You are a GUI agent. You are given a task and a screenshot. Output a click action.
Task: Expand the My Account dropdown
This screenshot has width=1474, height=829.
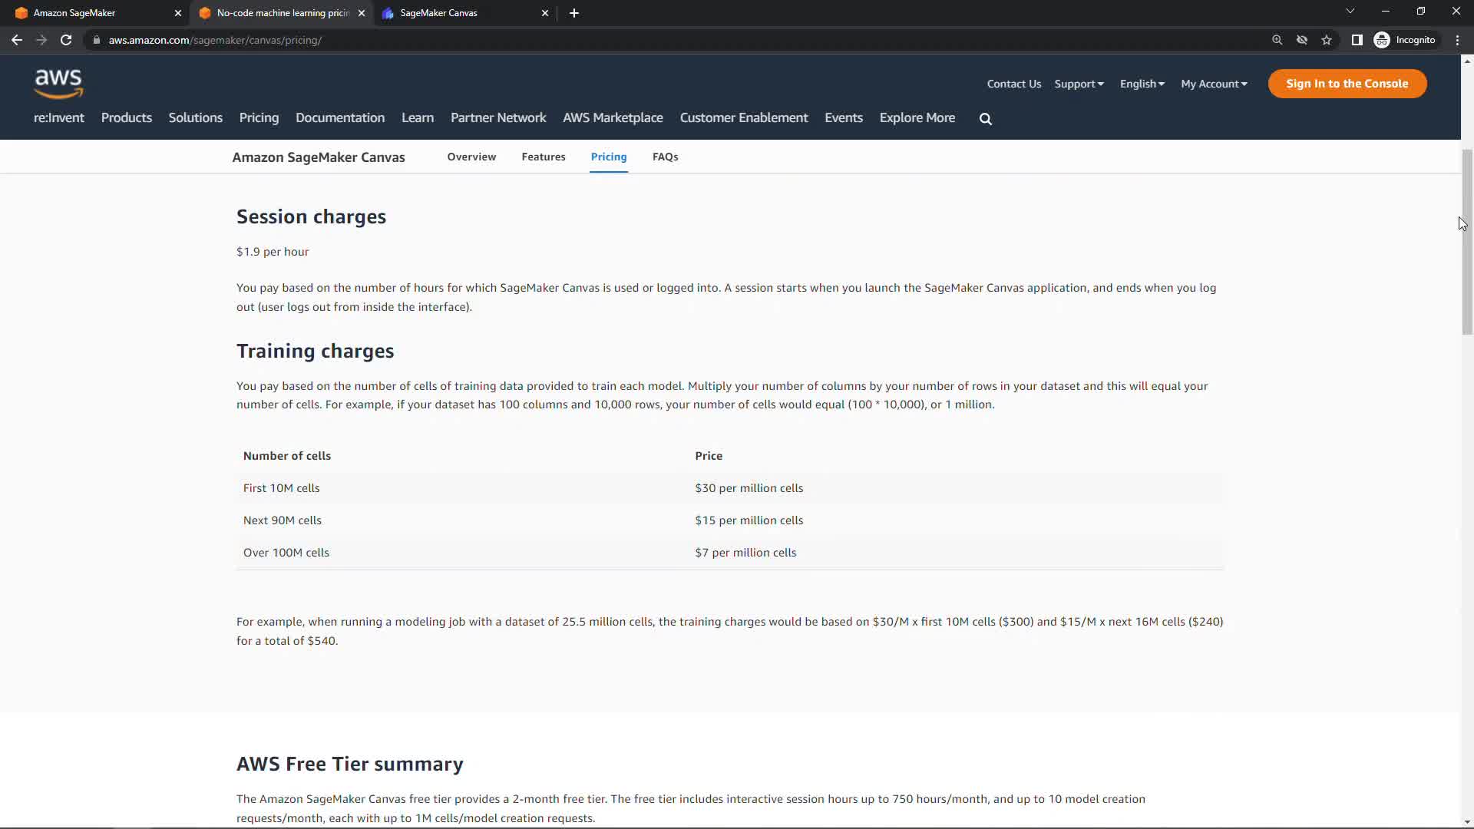(x=1214, y=84)
